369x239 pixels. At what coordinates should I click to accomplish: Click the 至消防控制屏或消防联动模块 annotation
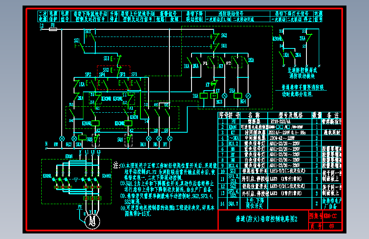point(302,73)
